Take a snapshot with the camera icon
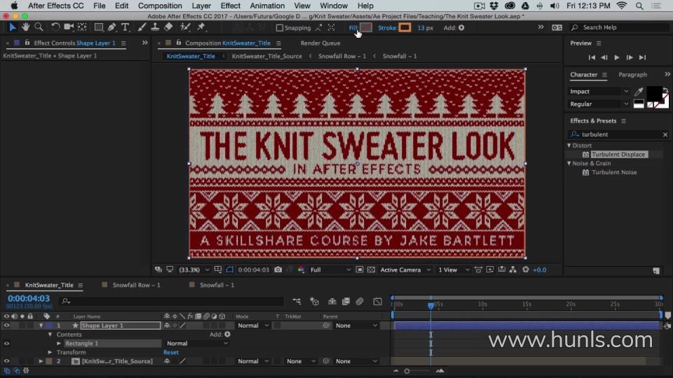Viewport: 673px width, 378px height. [278, 269]
